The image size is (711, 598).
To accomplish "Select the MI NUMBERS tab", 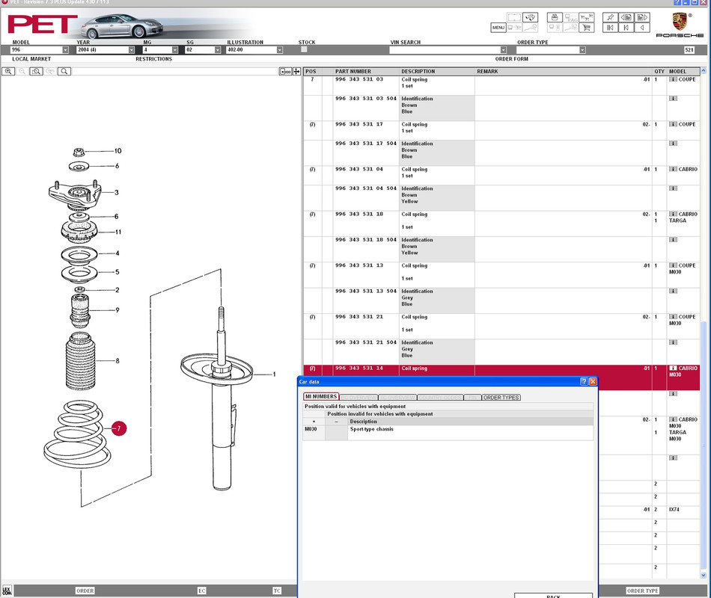I will [x=321, y=396].
